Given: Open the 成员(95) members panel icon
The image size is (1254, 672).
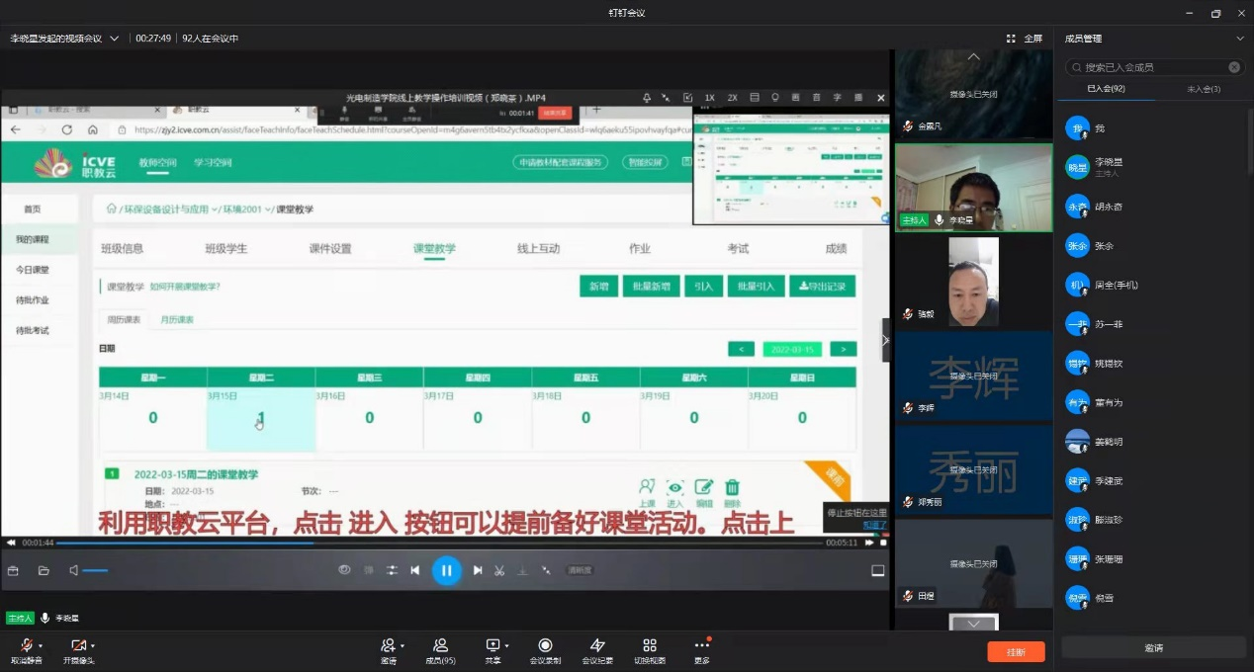Looking at the screenshot, I should [x=440, y=645].
